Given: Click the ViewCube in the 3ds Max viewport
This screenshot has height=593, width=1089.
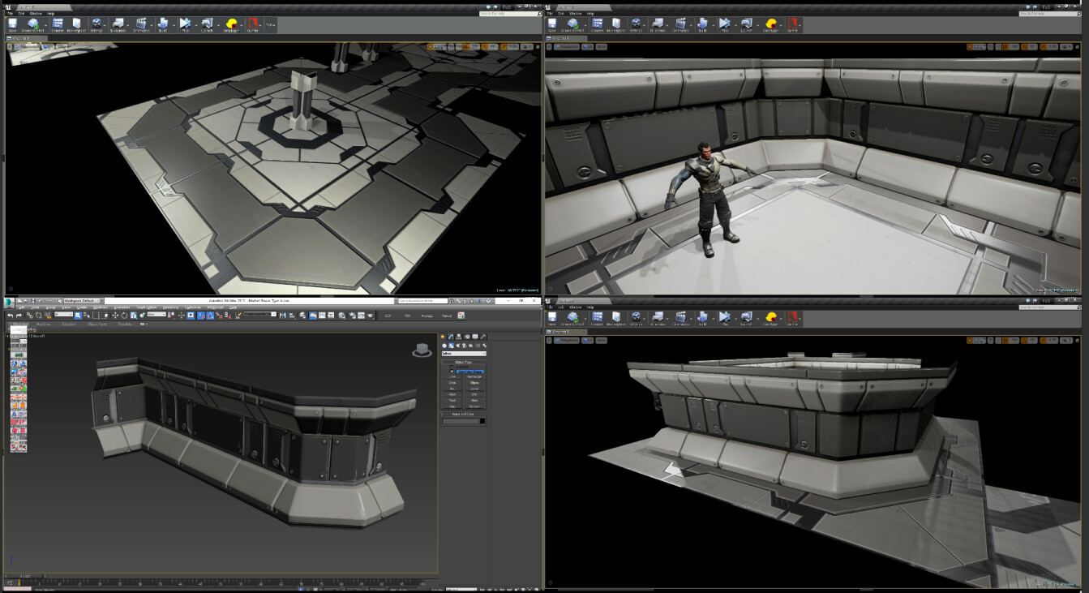Looking at the screenshot, I should 422,350.
